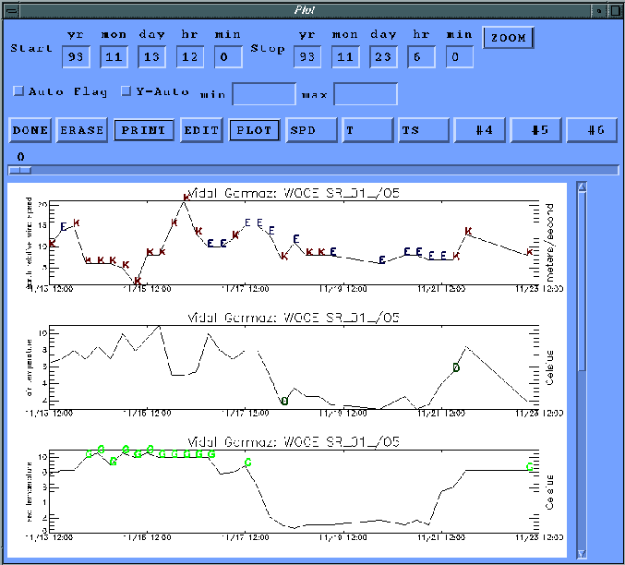Enable the Auto Flag checkbox
625x565 pixels.
[18, 91]
